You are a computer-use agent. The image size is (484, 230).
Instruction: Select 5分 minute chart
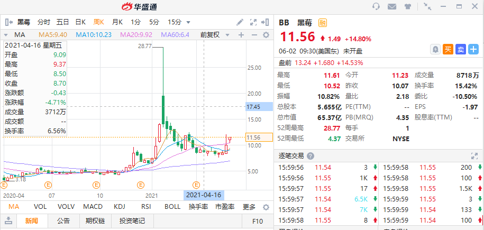tap(154, 22)
